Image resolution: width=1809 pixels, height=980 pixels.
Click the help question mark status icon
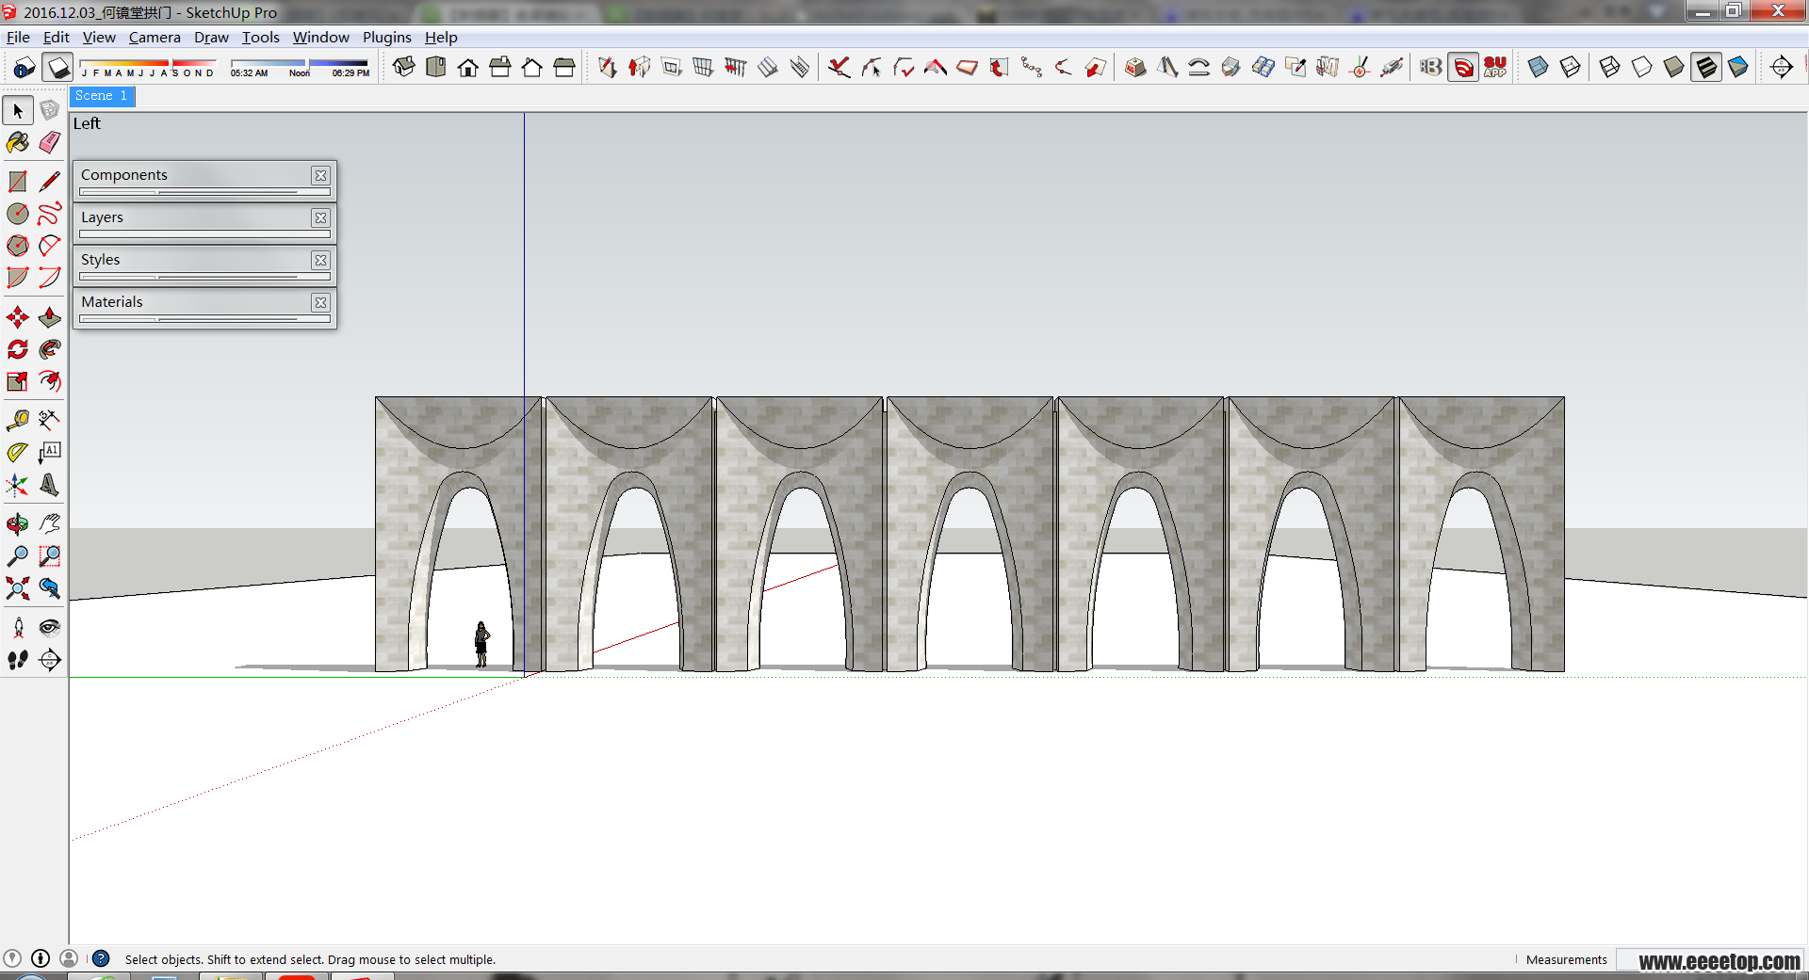point(101,958)
